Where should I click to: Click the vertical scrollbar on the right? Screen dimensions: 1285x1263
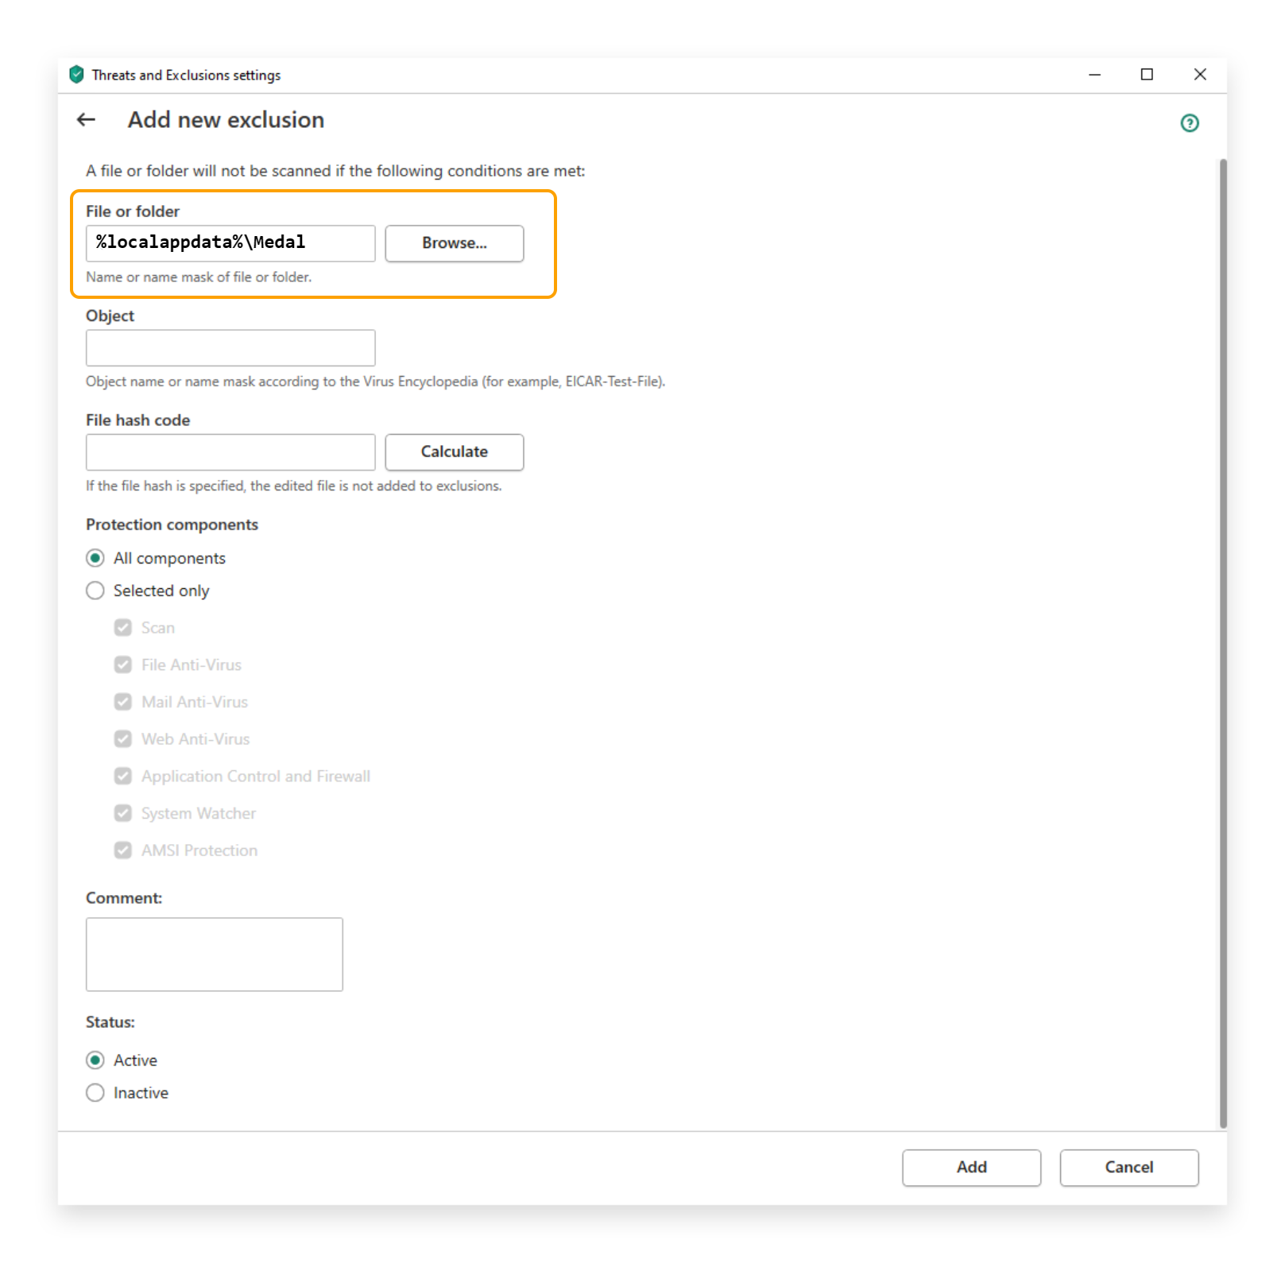(1223, 642)
